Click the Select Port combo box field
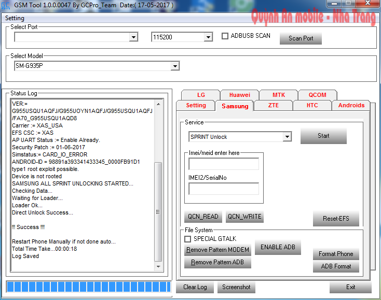This screenshot has height=300, width=381. point(76,37)
